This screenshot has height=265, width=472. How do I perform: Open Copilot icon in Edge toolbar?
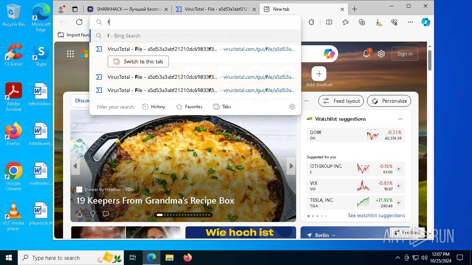pos(426,22)
